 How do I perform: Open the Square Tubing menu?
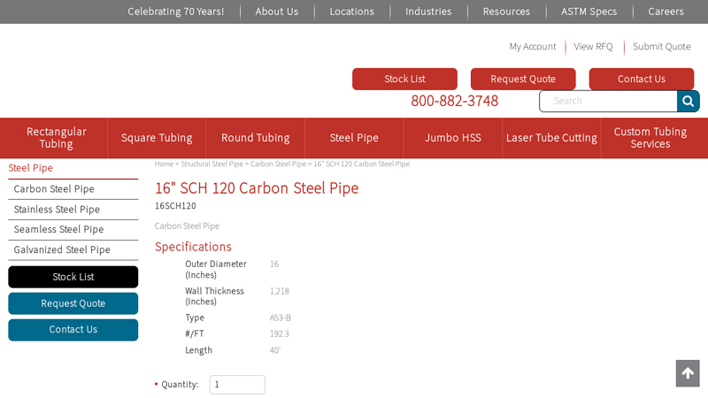coord(157,138)
